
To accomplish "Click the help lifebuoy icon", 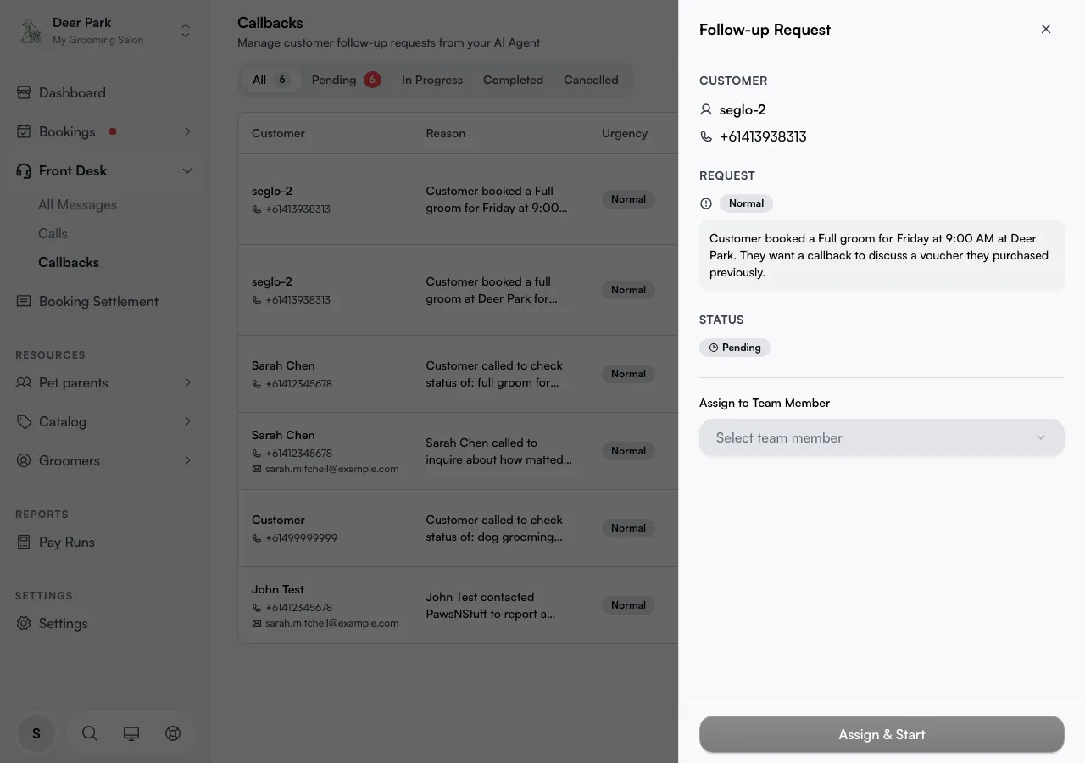I will (x=173, y=733).
